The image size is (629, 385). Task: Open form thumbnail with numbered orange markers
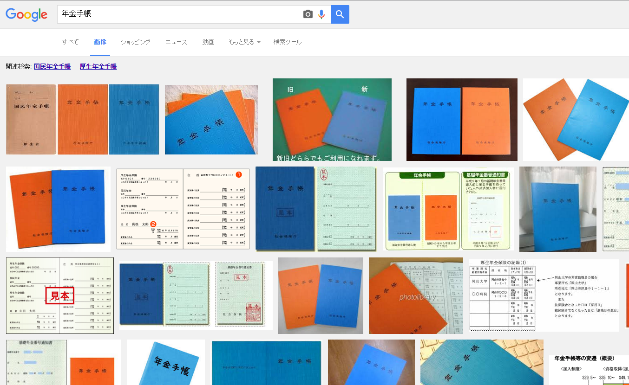coord(183,209)
